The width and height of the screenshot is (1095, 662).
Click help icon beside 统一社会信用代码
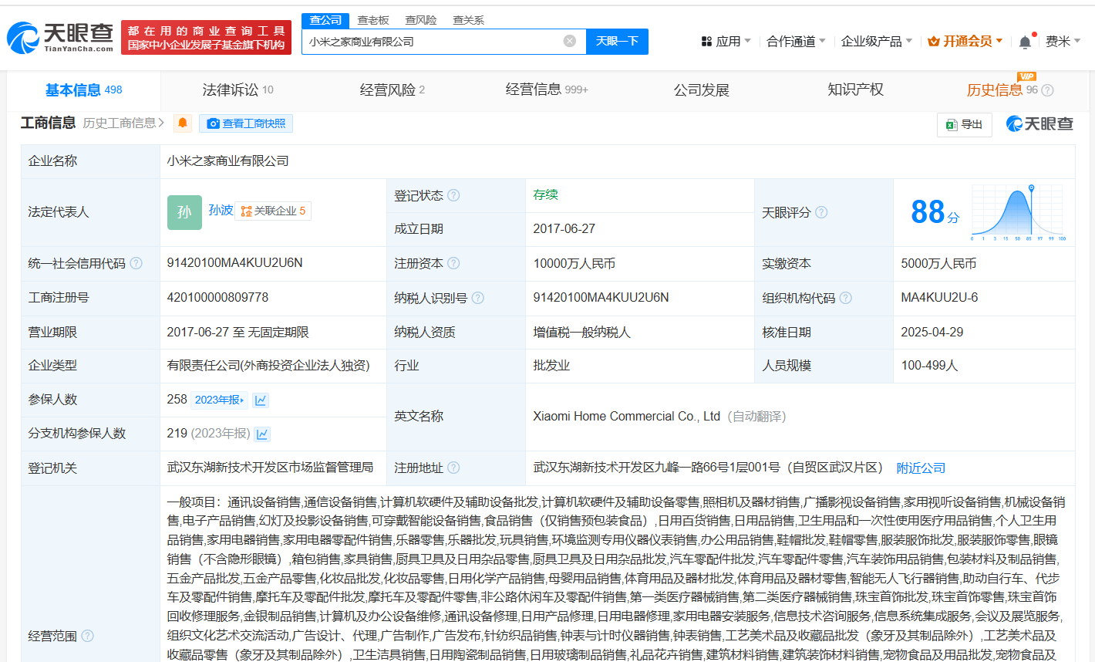point(136,263)
